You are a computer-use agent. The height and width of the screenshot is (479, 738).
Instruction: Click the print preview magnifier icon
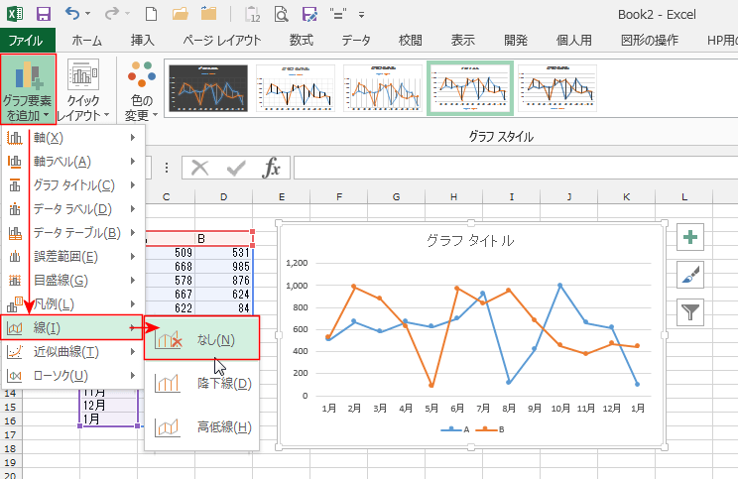(x=281, y=15)
